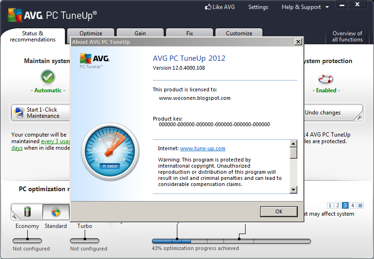Click the Turbo mode configuration slider
Image resolution: width=374 pixels, height=259 pixels.
[84, 241]
